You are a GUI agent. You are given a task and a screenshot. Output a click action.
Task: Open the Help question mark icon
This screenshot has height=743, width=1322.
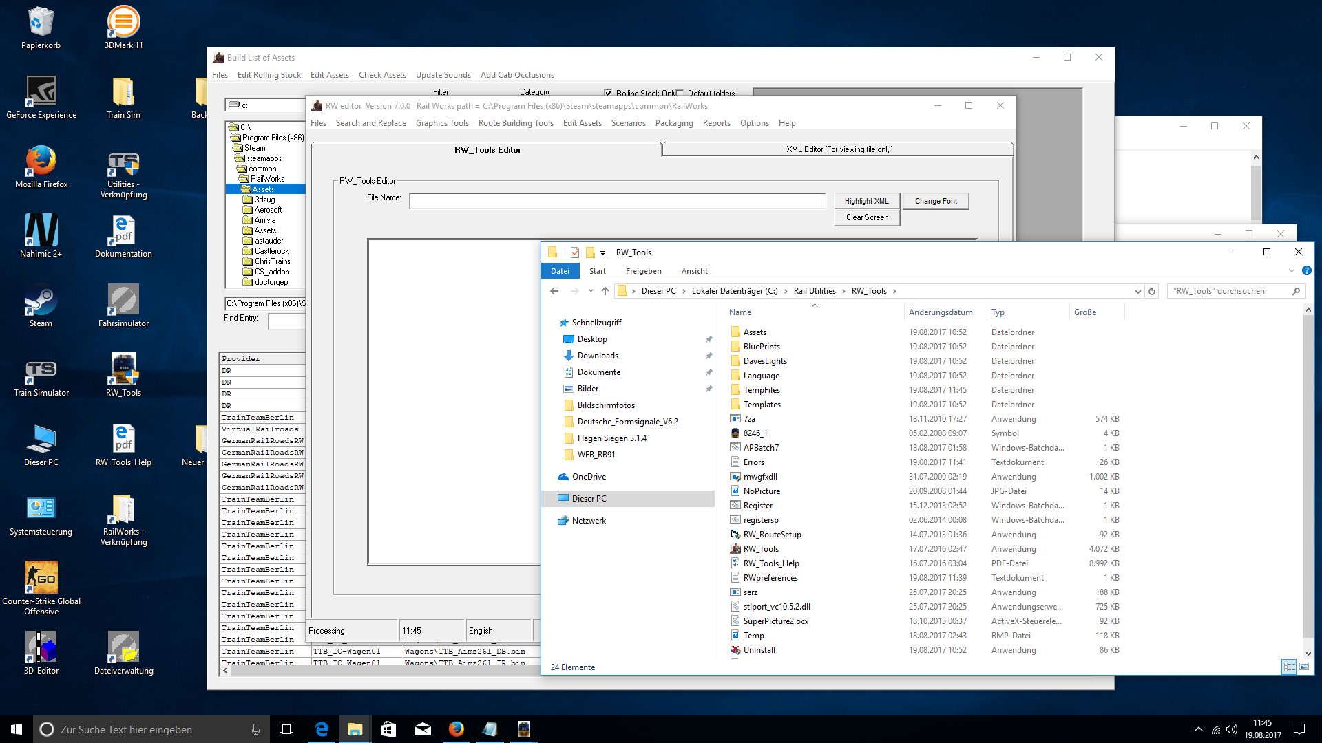(1306, 271)
